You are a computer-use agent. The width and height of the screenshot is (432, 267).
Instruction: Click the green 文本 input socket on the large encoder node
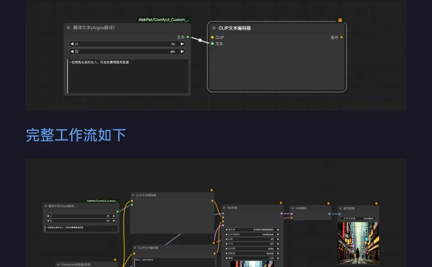[x=212, y=44]
